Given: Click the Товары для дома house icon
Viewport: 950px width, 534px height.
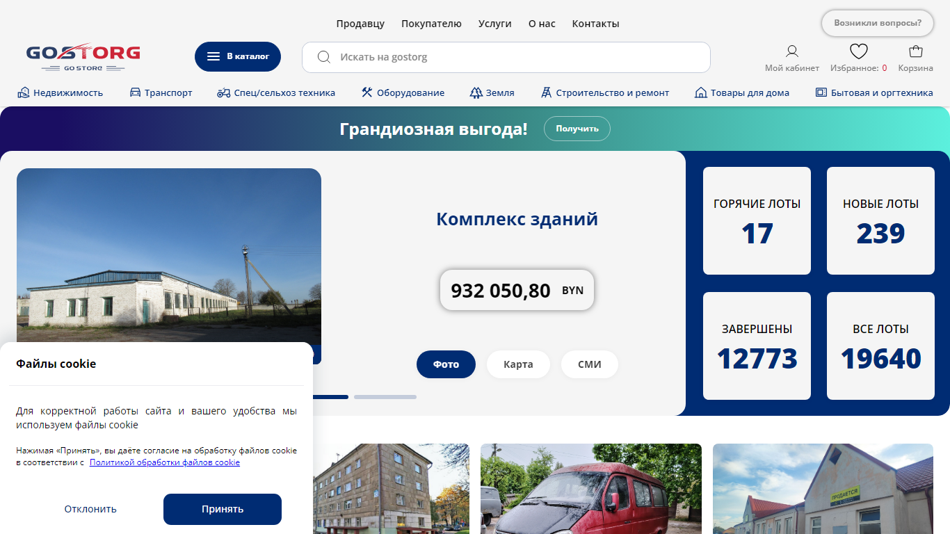Looking at the screenshot, I should pyautogui.click(x=701, y=92).
